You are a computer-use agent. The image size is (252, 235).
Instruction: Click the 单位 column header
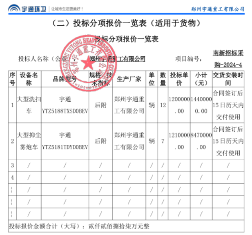pos(152,79)
